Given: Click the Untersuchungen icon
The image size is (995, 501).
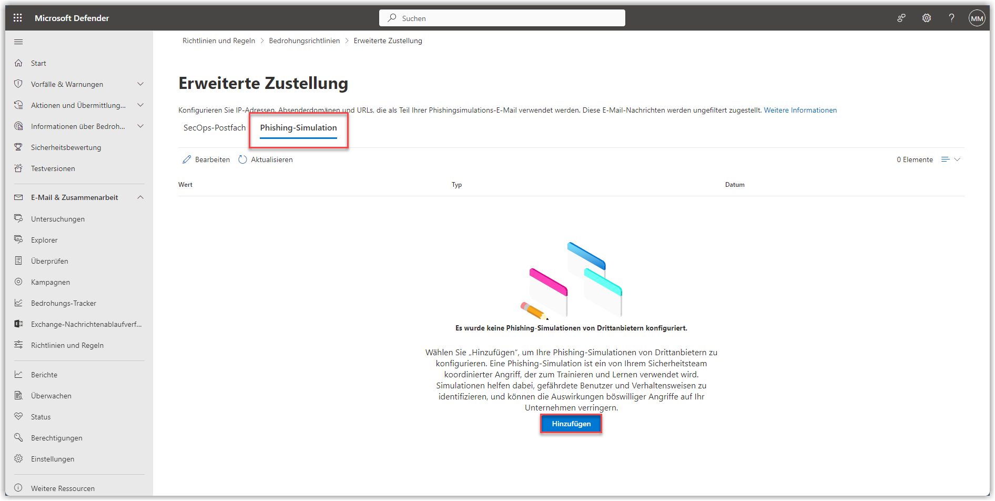Looking at the screenshot, I should pyautogui.click(x=18, y=218).
